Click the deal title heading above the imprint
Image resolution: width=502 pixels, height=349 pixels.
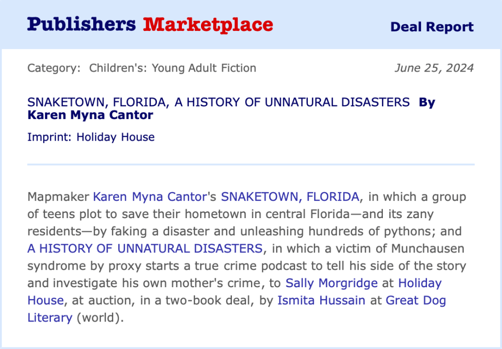click(x=218, y=102)
